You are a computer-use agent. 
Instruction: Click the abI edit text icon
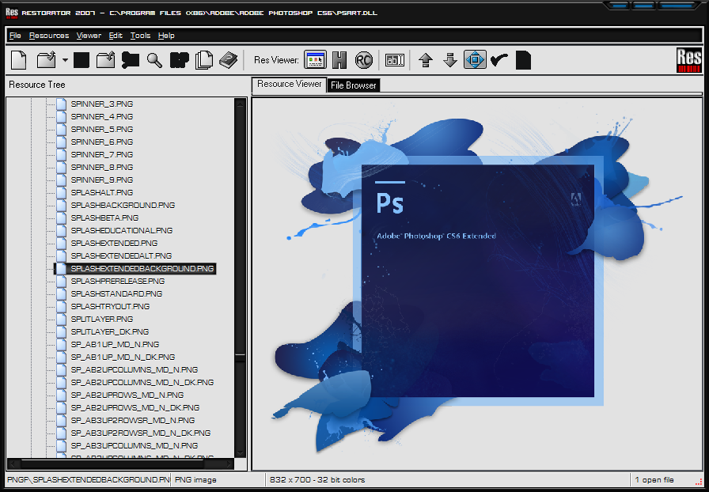coord(394,59)
